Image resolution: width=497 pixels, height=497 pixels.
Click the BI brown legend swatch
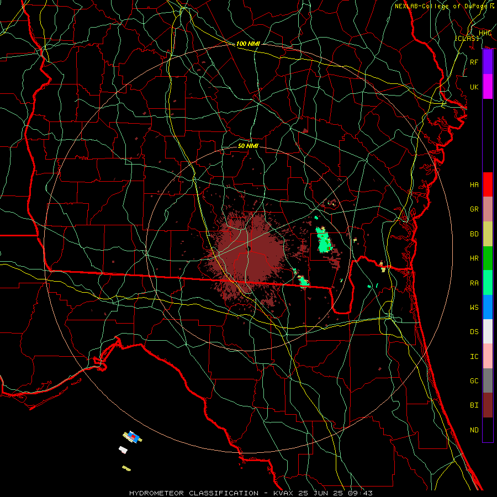488,405
